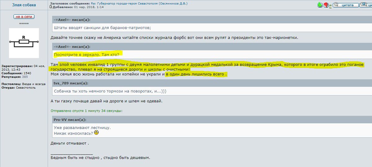Click the red thumbs-down reputation icon
This screenshot has height=167, width=372.
(x=326, y=5)
